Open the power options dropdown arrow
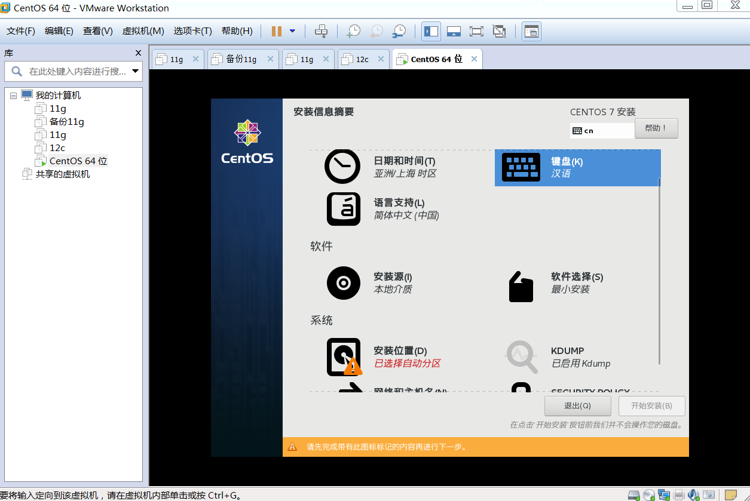This screenshot has height=501, width=750. click(292, 31)
